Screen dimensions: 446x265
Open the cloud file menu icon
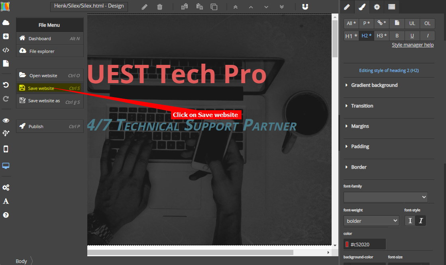click(x=6, y=23)
